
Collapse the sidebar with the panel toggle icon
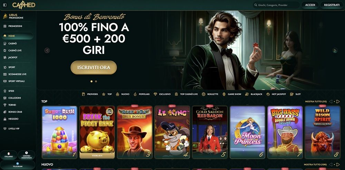5,5
